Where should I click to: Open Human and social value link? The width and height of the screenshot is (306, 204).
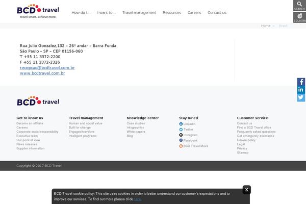pyautogui.click(x=86, y=123)
